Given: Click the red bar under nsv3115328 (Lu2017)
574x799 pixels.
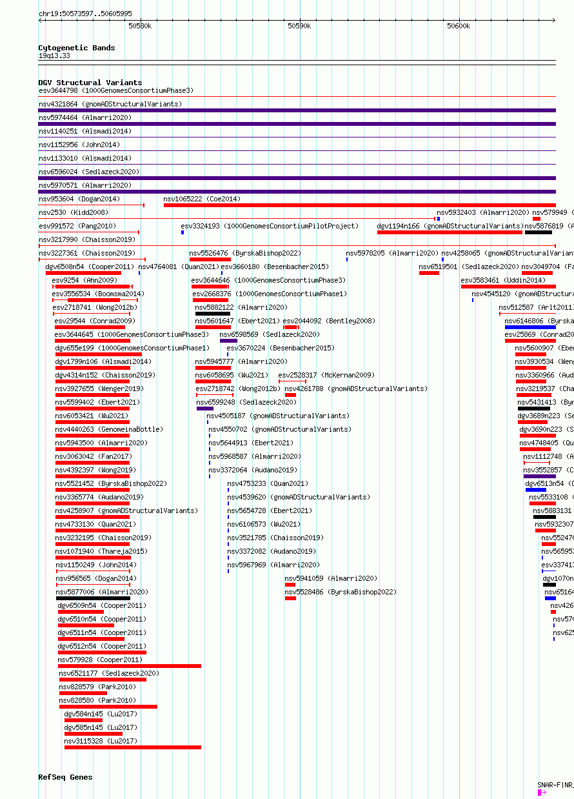Looking at the screenshot, I should pyautogui.click(x=133, y=747).
